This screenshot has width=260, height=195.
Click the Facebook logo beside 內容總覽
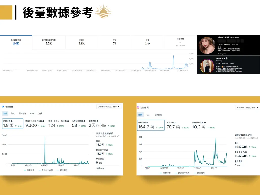(3, 107)
